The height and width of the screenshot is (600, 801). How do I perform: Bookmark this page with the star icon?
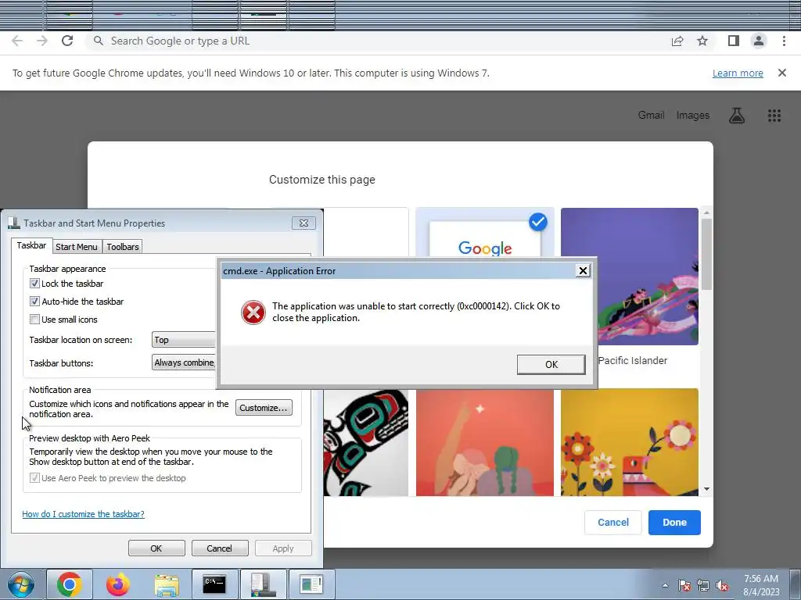(702, 41)
